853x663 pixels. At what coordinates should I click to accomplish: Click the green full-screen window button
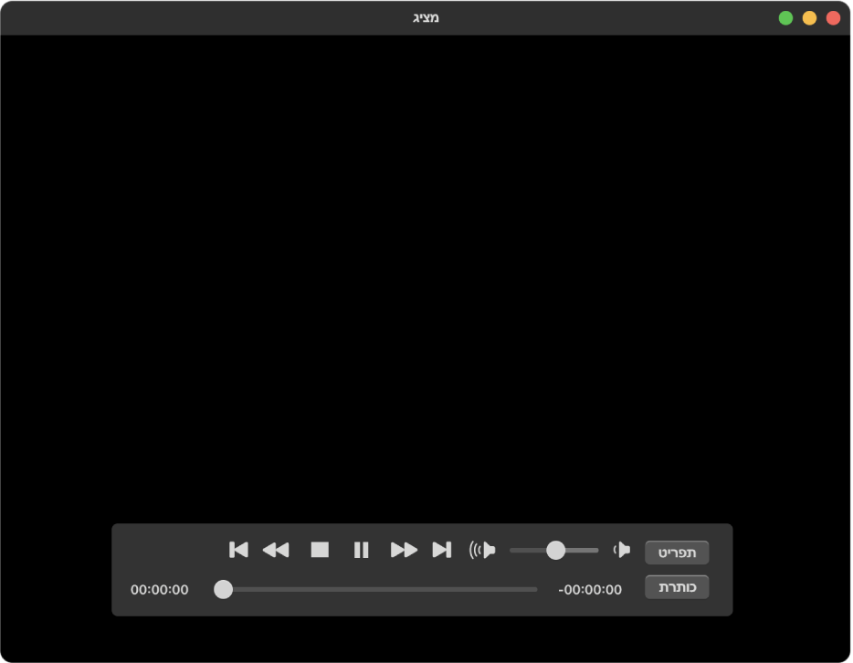785,18
